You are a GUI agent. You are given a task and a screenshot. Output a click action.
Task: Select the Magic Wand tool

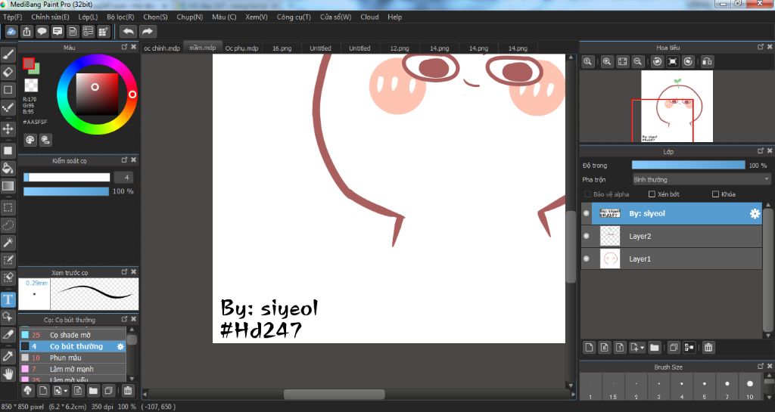[x=8, y=242]
